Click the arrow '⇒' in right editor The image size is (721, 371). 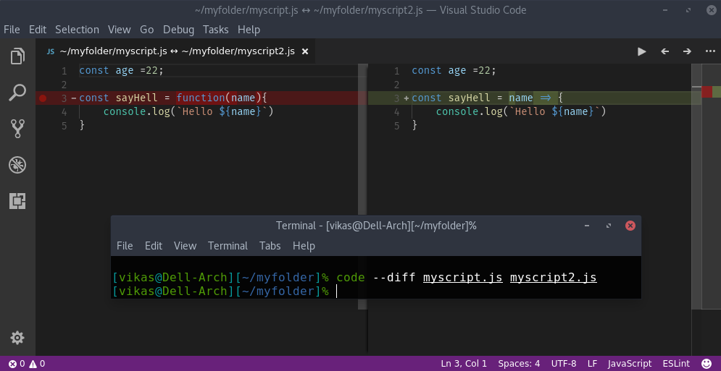point(546,98)
